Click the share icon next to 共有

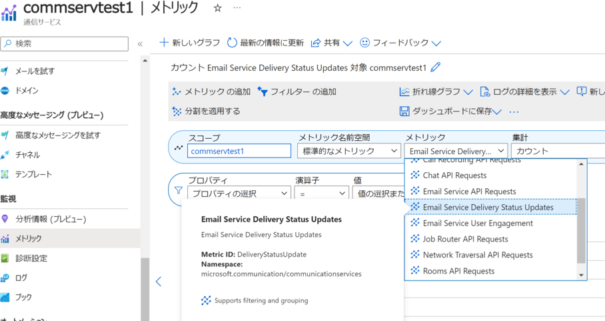(x=316, y=43)
